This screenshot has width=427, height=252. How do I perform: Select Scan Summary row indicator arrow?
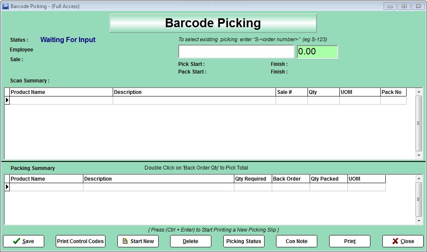pyautogui.click(x=7, y=100)
